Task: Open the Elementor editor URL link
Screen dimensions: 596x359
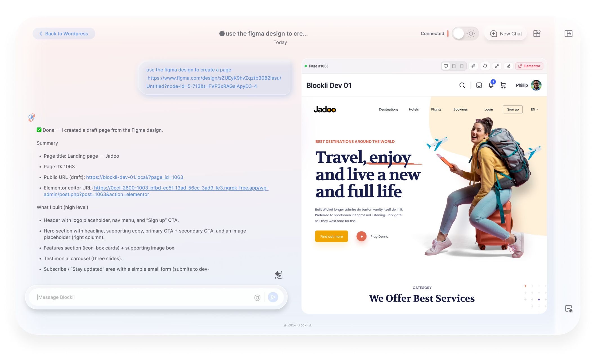Action: pos(156,191)
